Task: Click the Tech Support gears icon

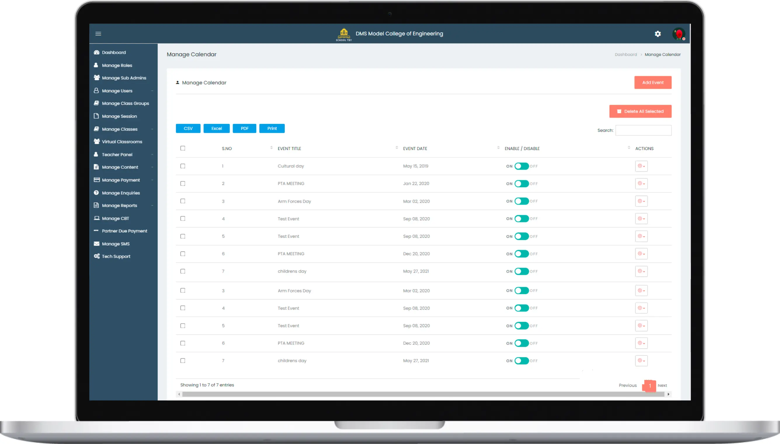Action: click(97, 256)
